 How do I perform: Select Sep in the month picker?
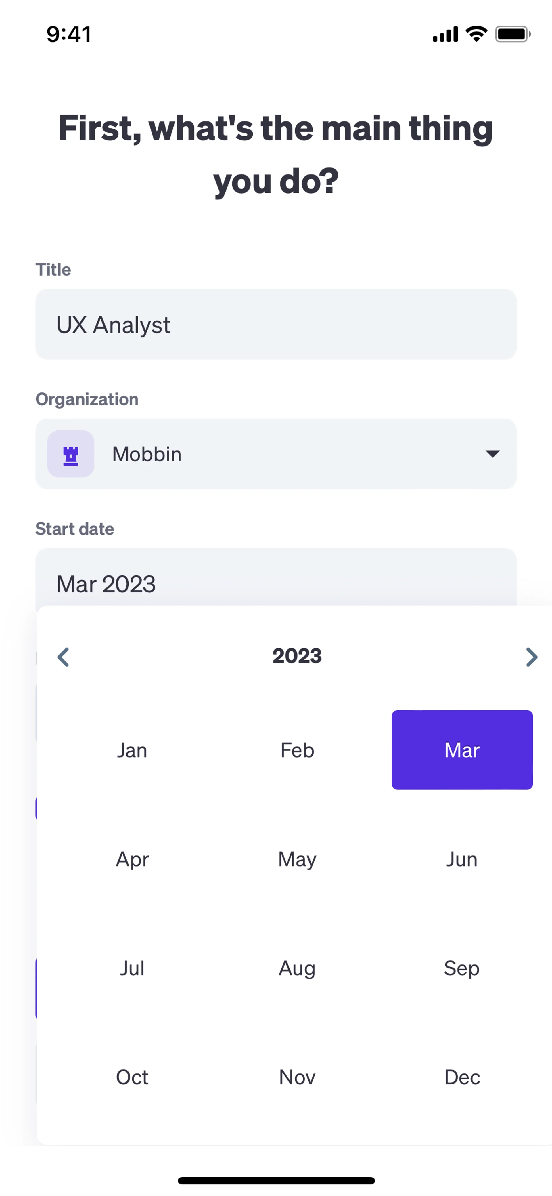point(462,968)
